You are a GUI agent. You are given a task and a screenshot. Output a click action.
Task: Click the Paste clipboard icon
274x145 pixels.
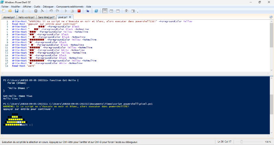point(36,11)
